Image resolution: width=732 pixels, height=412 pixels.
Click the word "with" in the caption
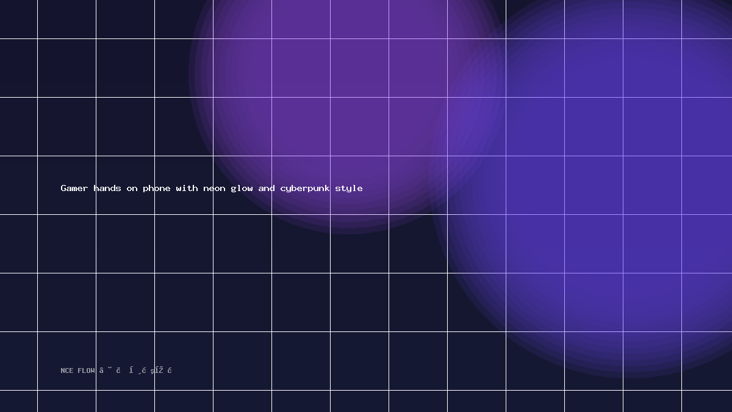(x=187, y=188)
